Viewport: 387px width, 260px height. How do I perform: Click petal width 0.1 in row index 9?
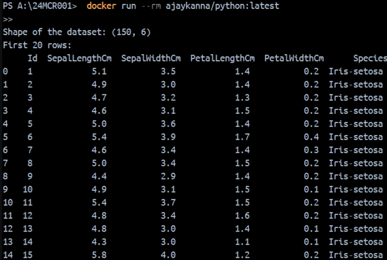tap(311, 189)
